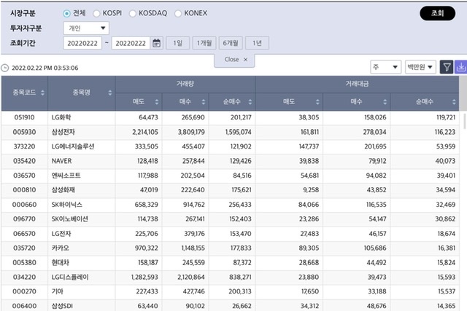Click the start date input field
This screenshot has height=311, width=467.
click(x=83, y=44)
